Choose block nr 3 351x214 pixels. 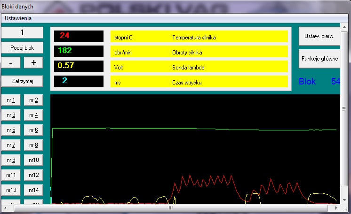click(11, 115)
